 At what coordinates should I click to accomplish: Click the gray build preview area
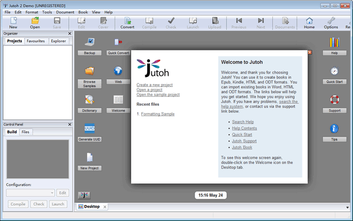click(38, 159)
